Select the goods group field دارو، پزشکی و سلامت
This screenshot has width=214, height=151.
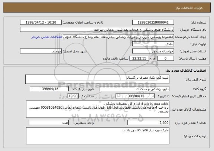(134, 89)
